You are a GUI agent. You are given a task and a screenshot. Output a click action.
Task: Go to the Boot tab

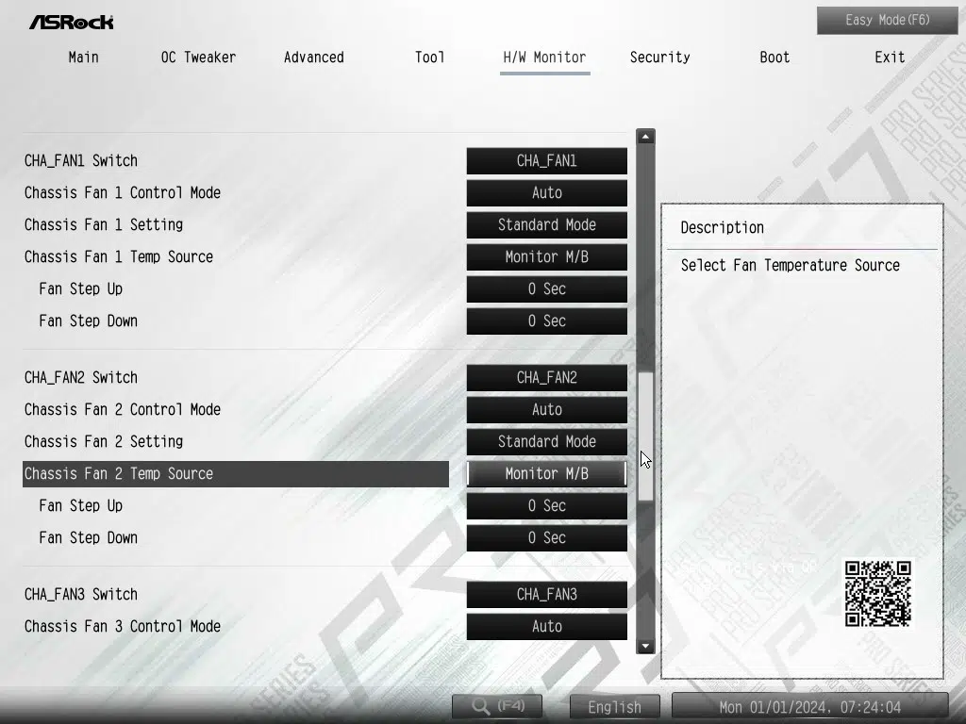coord(774,58)
